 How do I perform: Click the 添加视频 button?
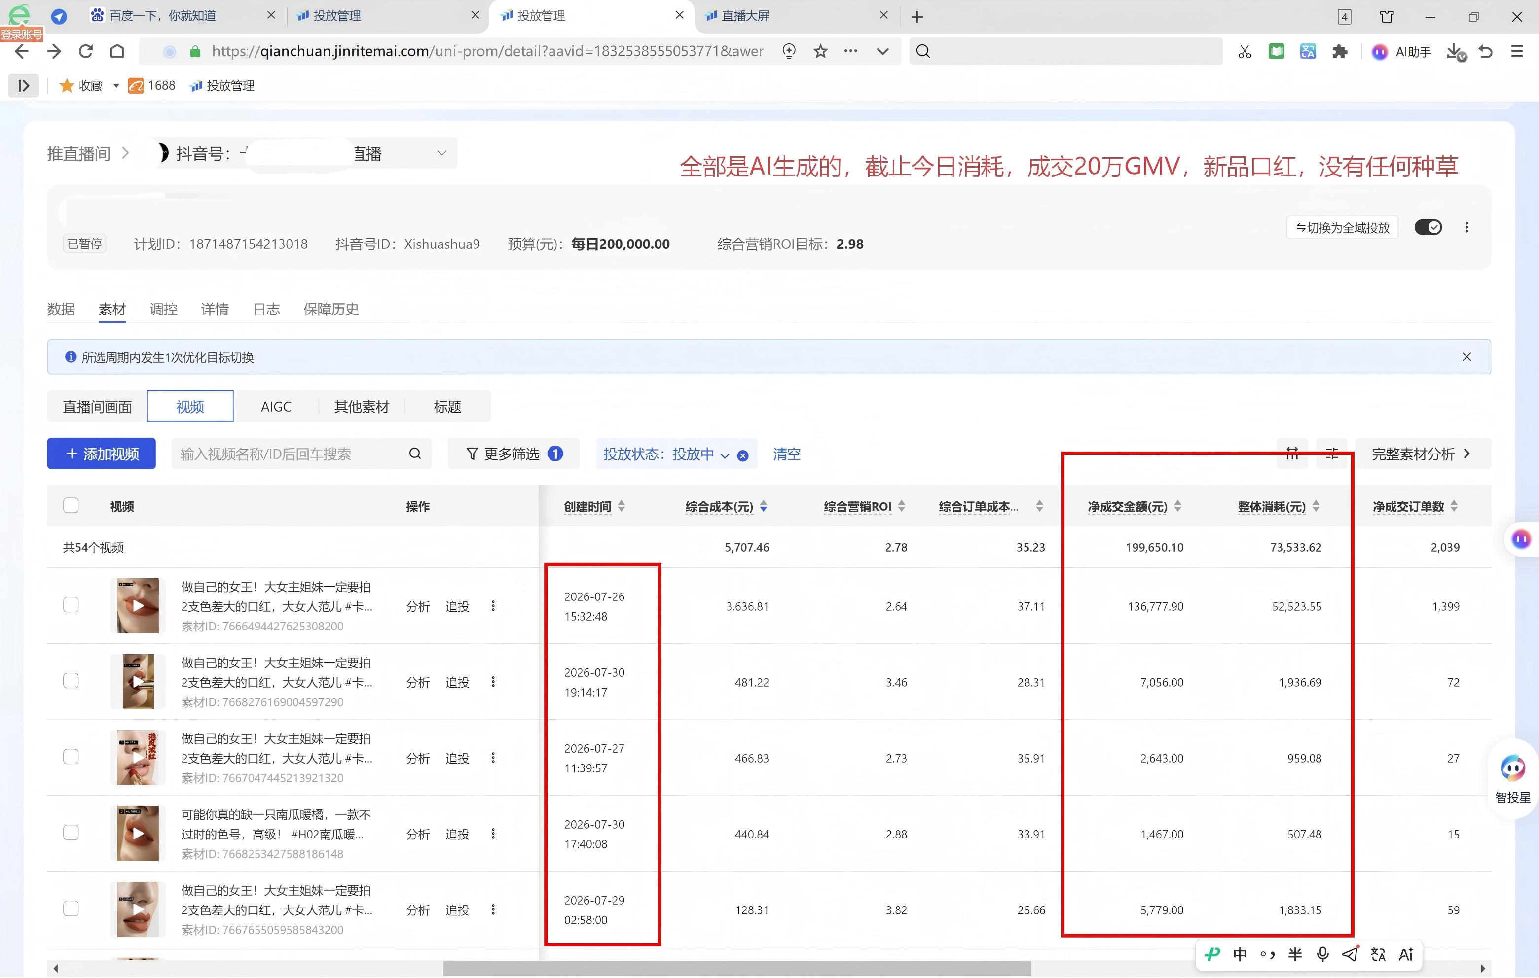[x=102, y=454]
